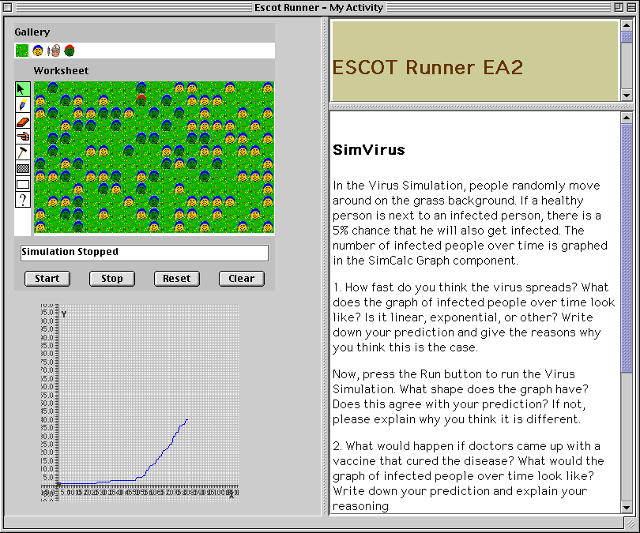Screen dimensions: 640x533
Task: Click the red-hat infected person on the worksheet
Action: [x=141, y=99]
